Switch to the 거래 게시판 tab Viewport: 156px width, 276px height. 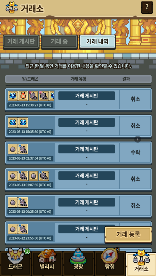pos(21,41)
